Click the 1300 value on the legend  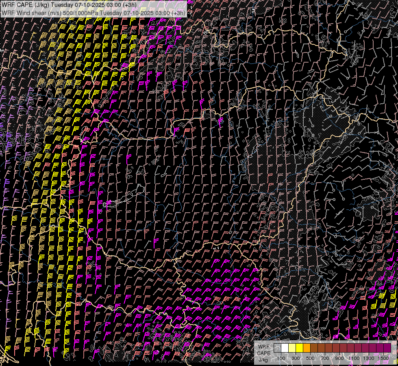(369, 358)
